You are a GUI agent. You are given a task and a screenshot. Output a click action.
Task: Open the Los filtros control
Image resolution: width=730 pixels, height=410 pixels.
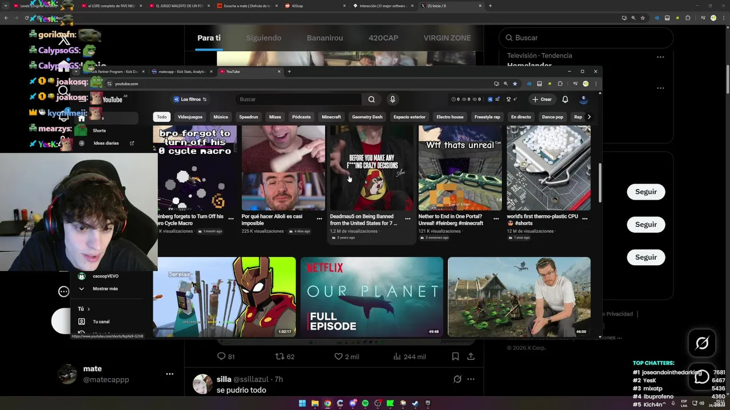pyautogui.click(x=190, y=99)
